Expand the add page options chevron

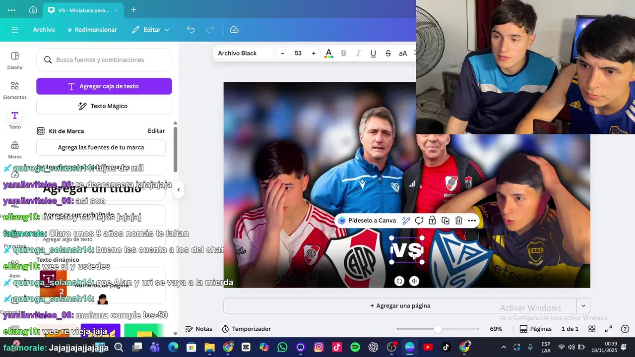(x=583, y=305)
